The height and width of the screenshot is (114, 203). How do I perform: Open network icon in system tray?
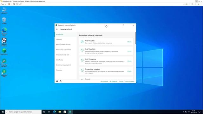(186, 112)
